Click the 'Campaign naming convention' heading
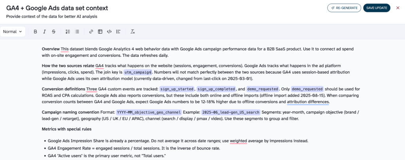The height and width of the screenshot is (160, 405). 70,112
